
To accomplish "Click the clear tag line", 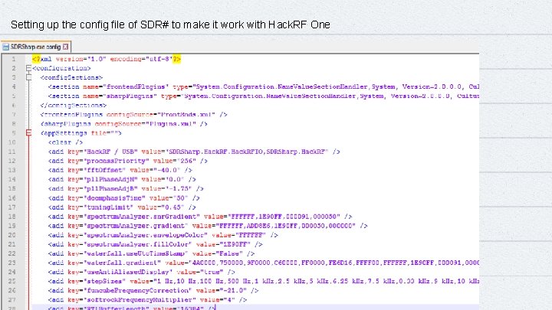I will pyautogui.click(x=65, y=142).
